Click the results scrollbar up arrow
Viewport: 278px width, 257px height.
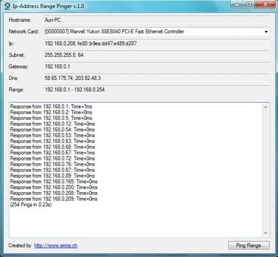[x=266, y=107]
